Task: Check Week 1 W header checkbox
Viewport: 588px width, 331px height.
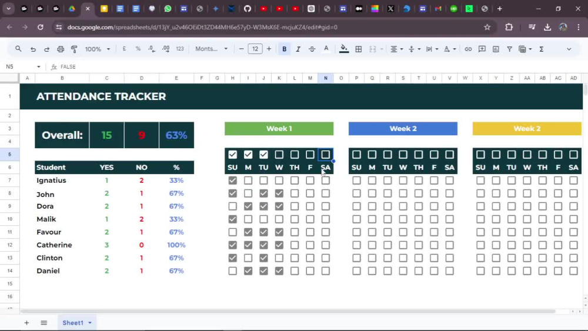Action: [x=279, y=155]
